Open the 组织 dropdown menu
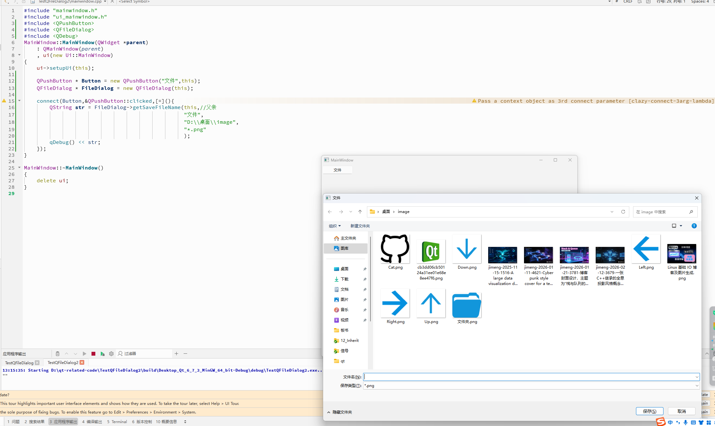This screenshot has width=715, height=426. point(335,226)
